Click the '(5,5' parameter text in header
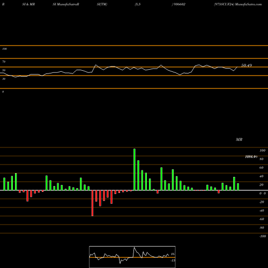268x268 pixels. point(138,4)
